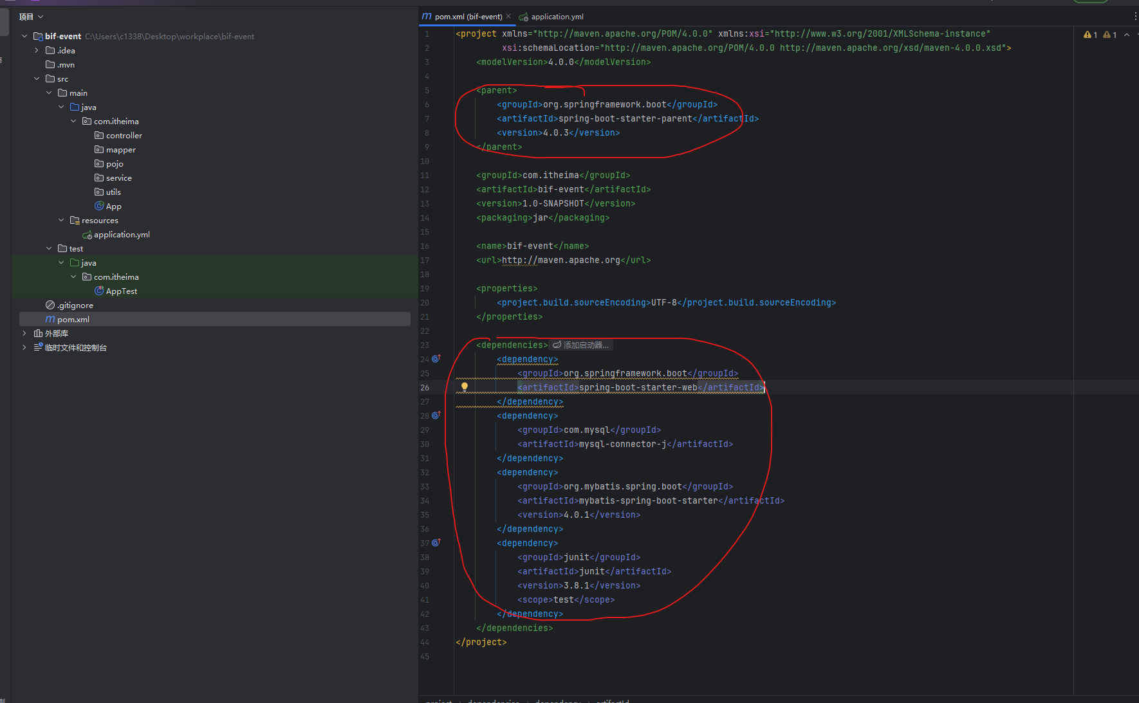Viewport: 1139px width, 703px height.
Task: Click line number 26 in gutter
Action: (x=425, y=388)
